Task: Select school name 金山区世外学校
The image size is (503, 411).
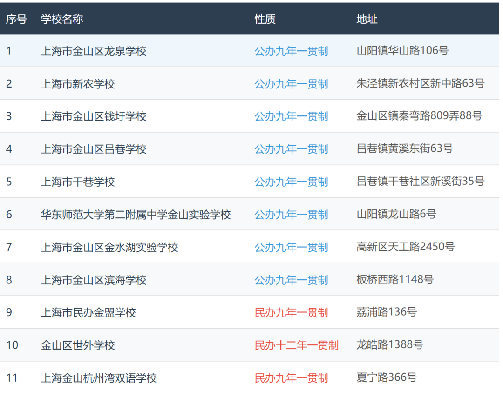Action: pos(78,345)
